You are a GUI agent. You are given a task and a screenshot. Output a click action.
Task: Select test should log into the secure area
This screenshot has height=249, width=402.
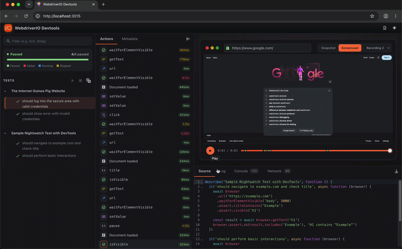coord(50,104)
